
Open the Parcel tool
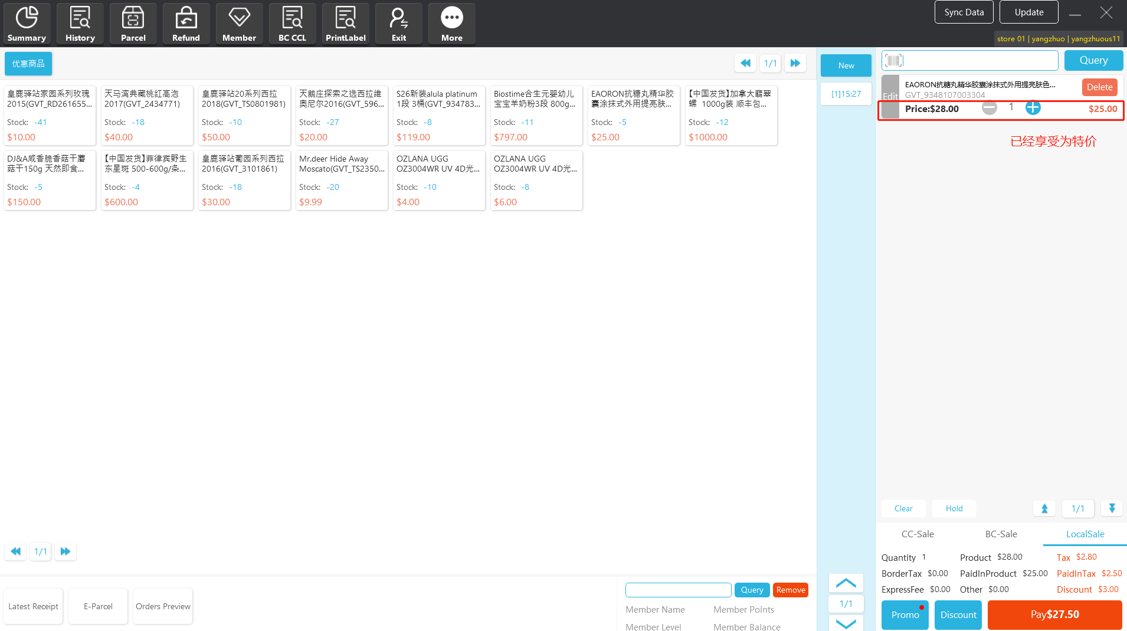(133, 24)
